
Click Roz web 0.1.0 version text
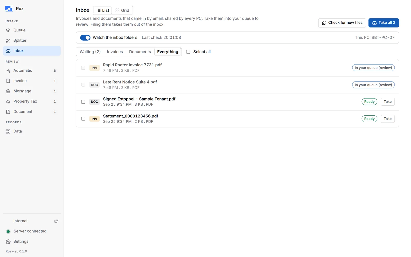(16, 251)
